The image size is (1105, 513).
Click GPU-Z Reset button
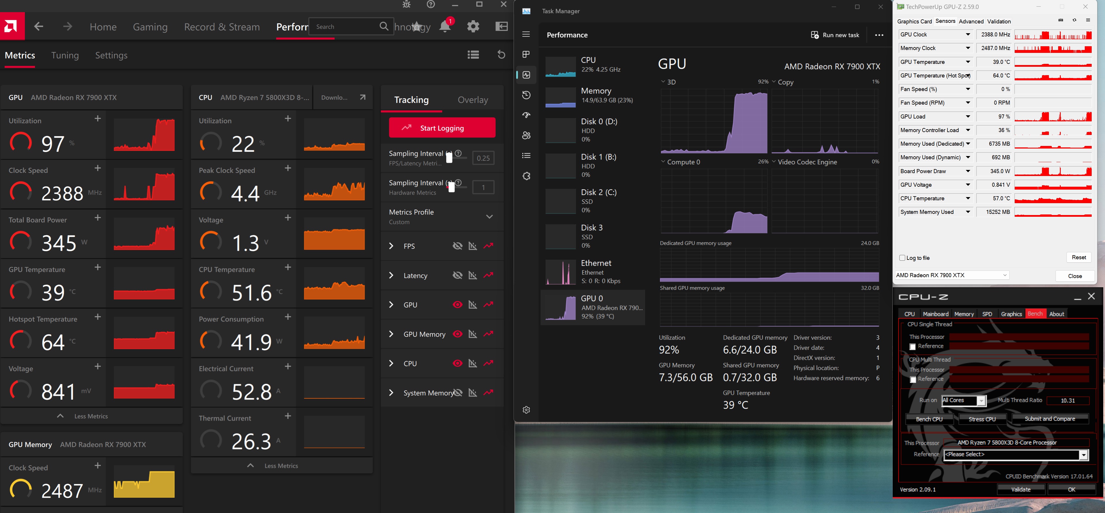(1078, 258)
